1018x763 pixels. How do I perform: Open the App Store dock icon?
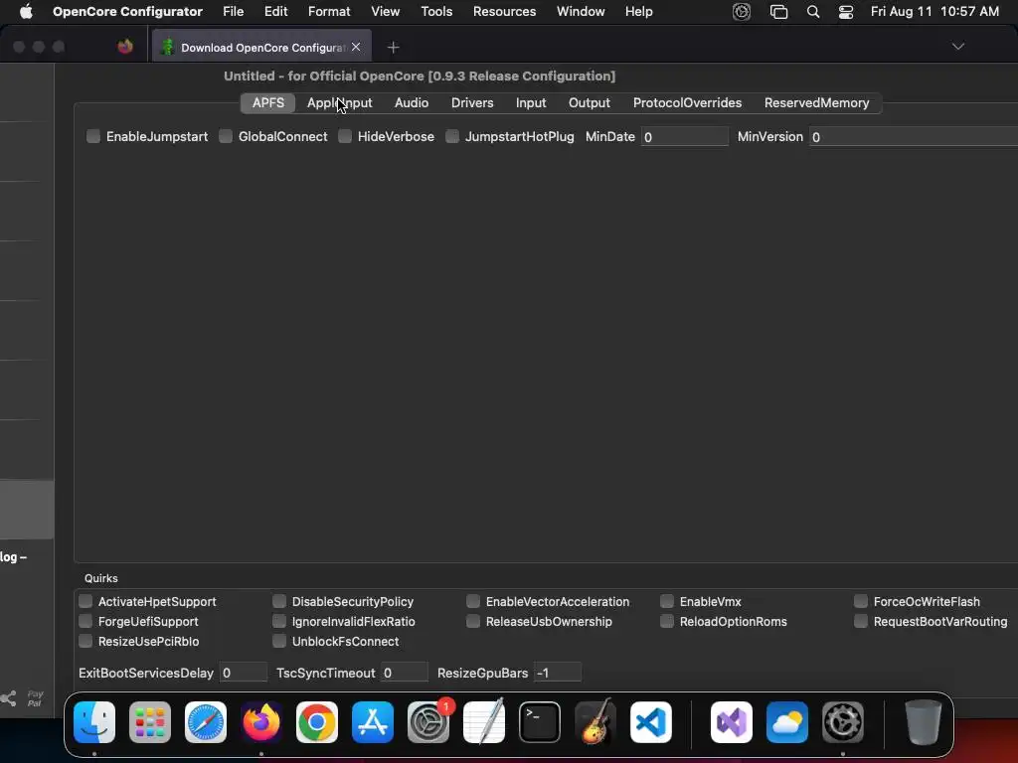(x=373, y=722)
